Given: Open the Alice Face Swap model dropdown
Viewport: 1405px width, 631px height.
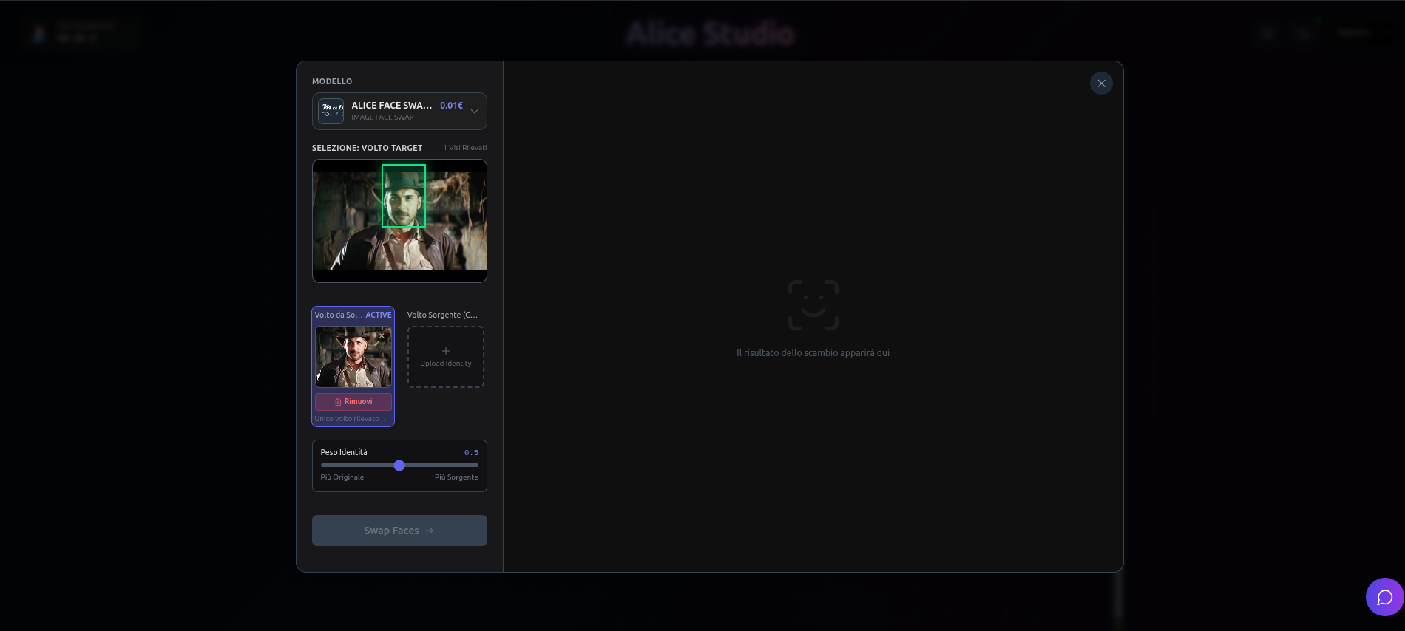Looking at the screenshot, I should pyautogui.click(x=399, y=111).
